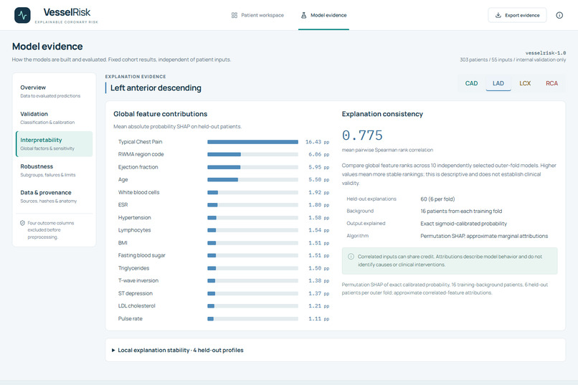Click the VesselRisk heartbeat logo icon
This screenshot has height=385, width=578.
coord(22,15)
